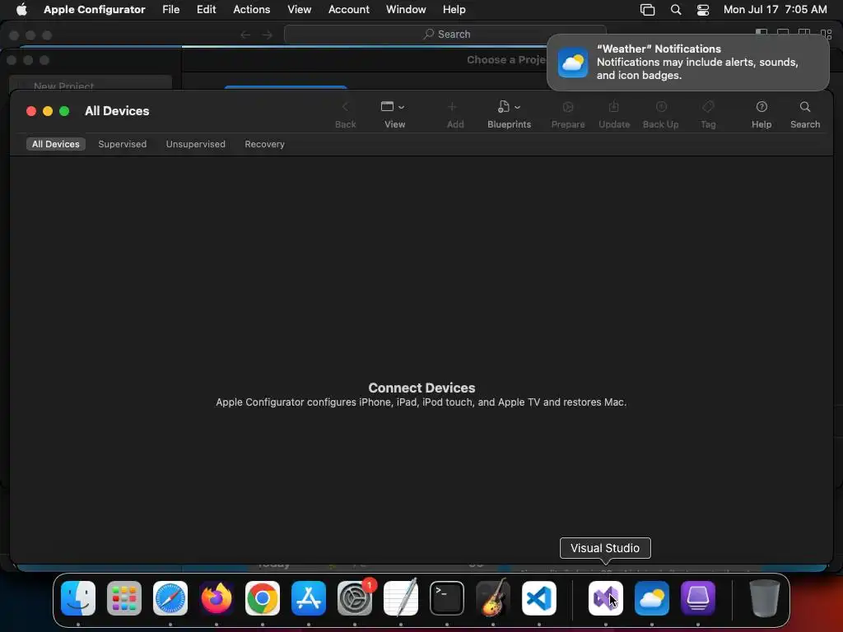Open System Settings from the Dock
The image size is (843, 632).
point(355,598)
